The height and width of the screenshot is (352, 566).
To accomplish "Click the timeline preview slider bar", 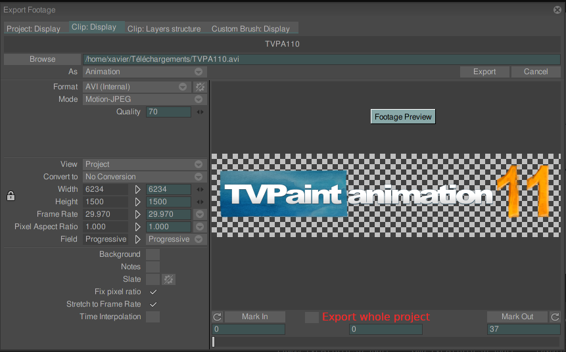I will (385, 342).
